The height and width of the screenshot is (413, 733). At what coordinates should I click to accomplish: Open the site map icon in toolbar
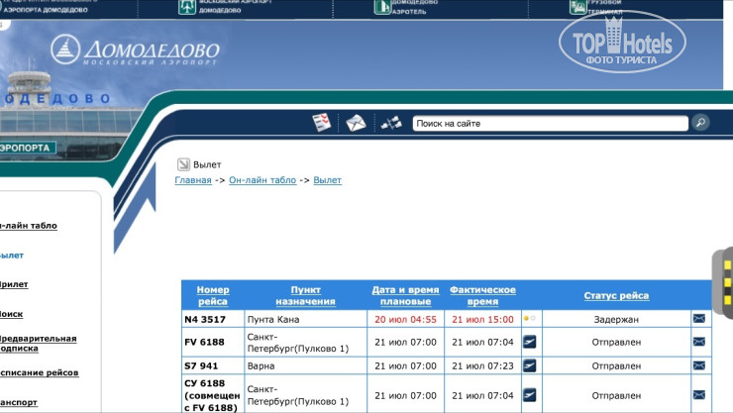[322, 123]
